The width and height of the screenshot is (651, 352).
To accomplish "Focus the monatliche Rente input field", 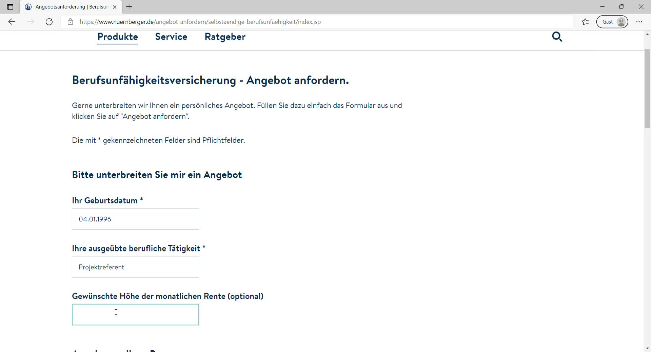I will [x=135, y=315].
